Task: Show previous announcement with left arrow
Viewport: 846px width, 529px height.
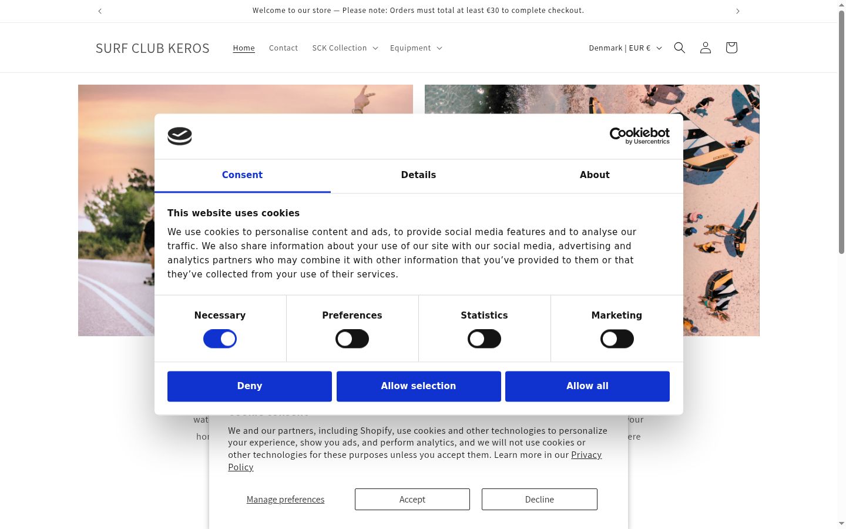Action: (x=100, y=11)
